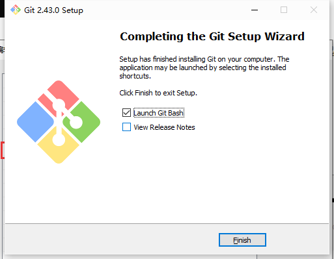Enable the View Release Notes checkbox
334x259 pixels.
pos(126,127)
